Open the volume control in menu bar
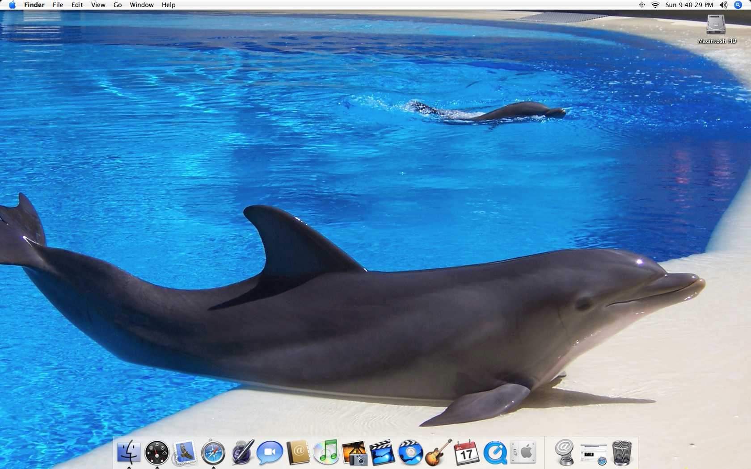Image resolution: width=751 pixels, height=469 pixels. (x=723, y=5)
